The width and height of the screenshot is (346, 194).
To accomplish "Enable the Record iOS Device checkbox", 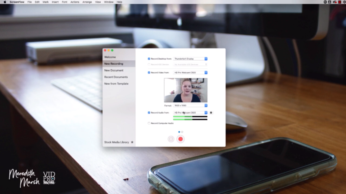I will pos(149,64).
